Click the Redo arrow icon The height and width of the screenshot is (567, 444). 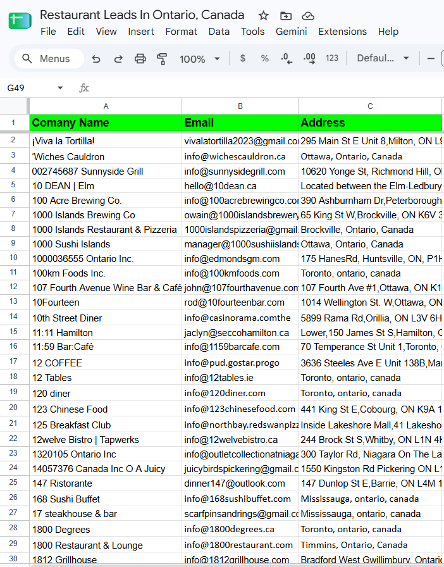(118, 59)
